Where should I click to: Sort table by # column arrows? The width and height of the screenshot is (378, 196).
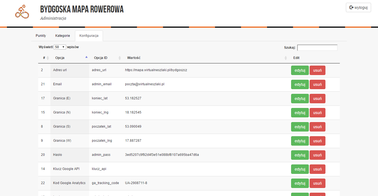click(48, 58)
